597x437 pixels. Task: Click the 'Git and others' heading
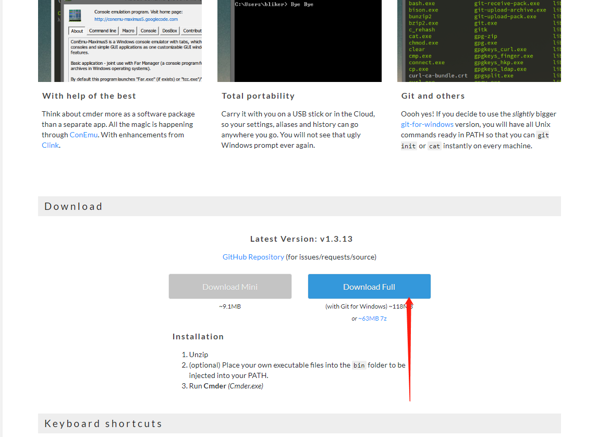coord(433,96)
